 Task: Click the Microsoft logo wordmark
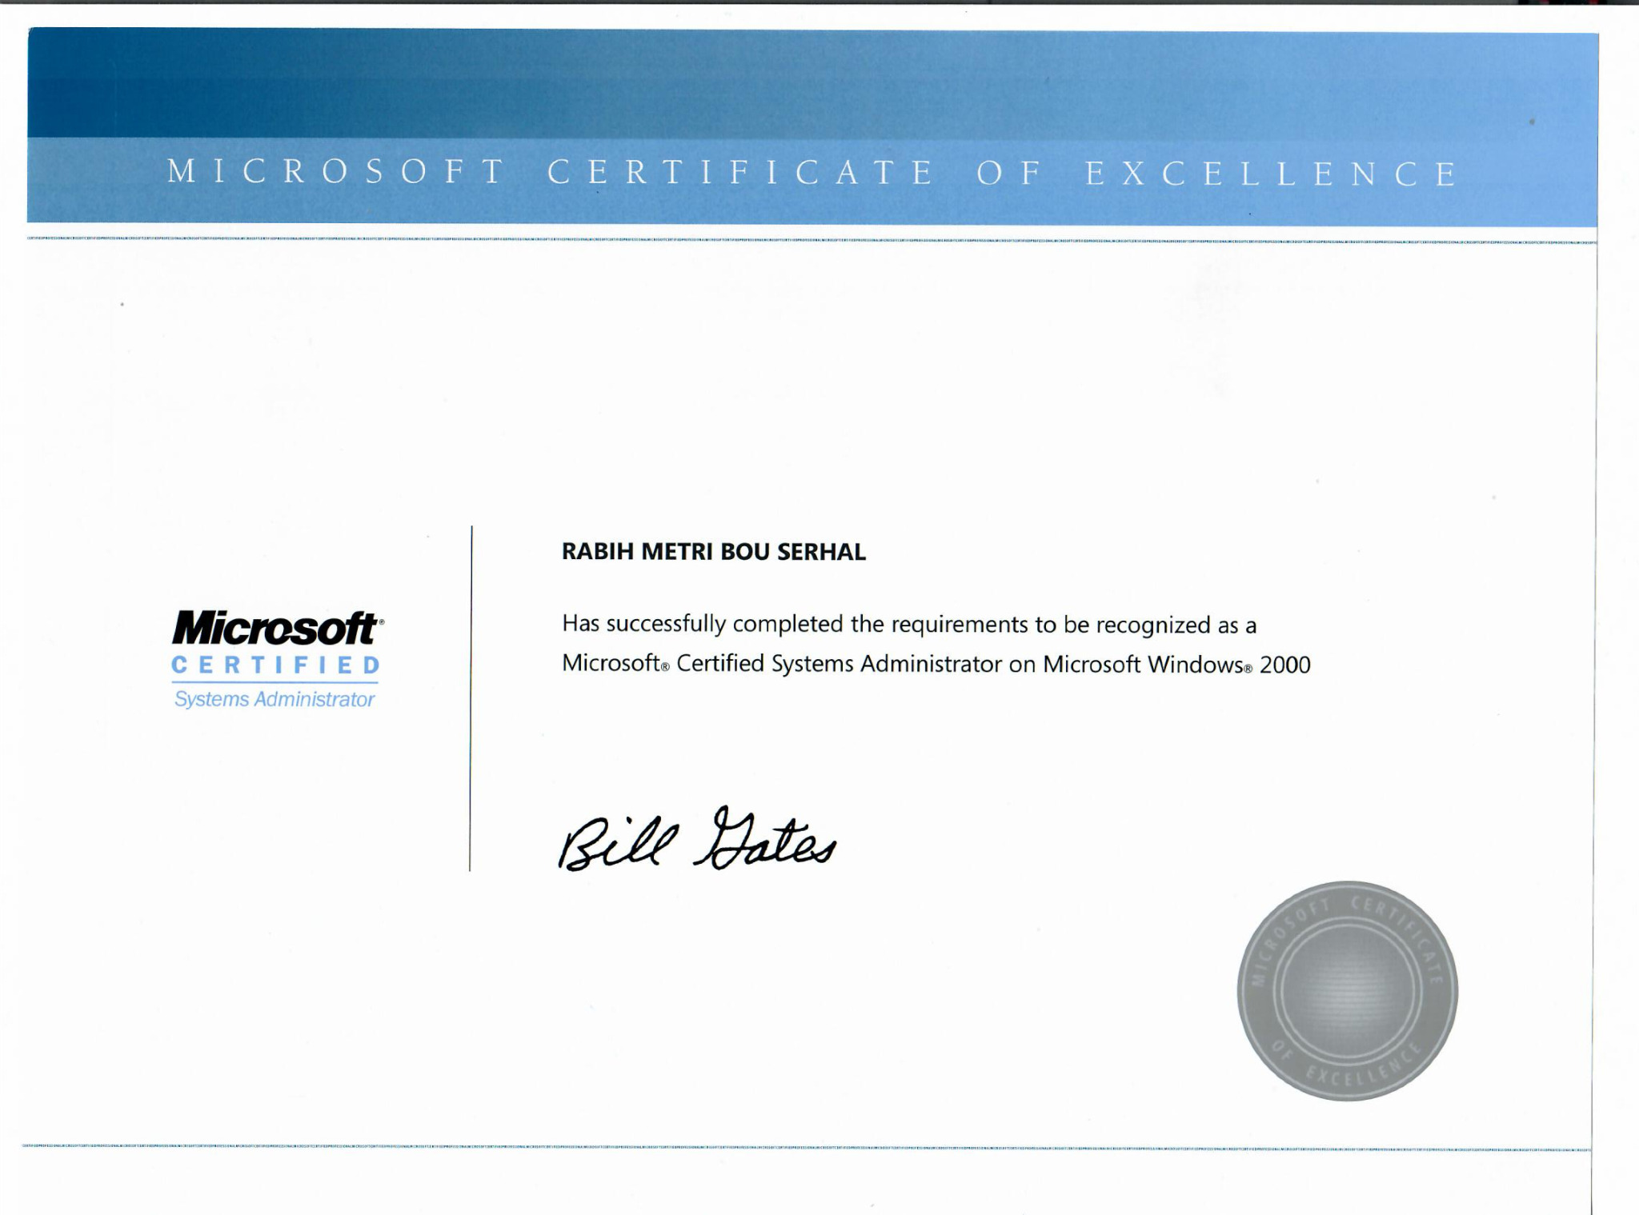276,629
